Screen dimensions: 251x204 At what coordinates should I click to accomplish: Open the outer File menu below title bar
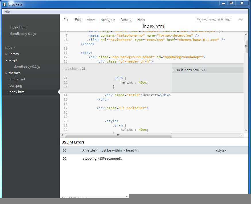pyautogui.click(x=7, y=12)
